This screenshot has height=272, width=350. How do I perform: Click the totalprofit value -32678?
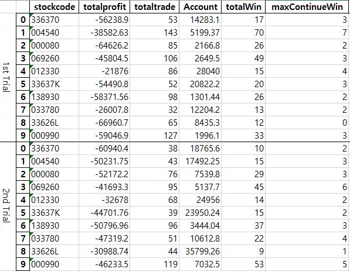(x=104, y=200)
